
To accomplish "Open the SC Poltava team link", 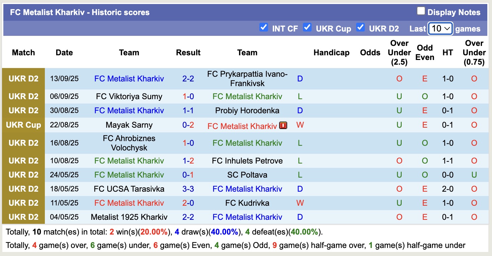I will [247, 175].
